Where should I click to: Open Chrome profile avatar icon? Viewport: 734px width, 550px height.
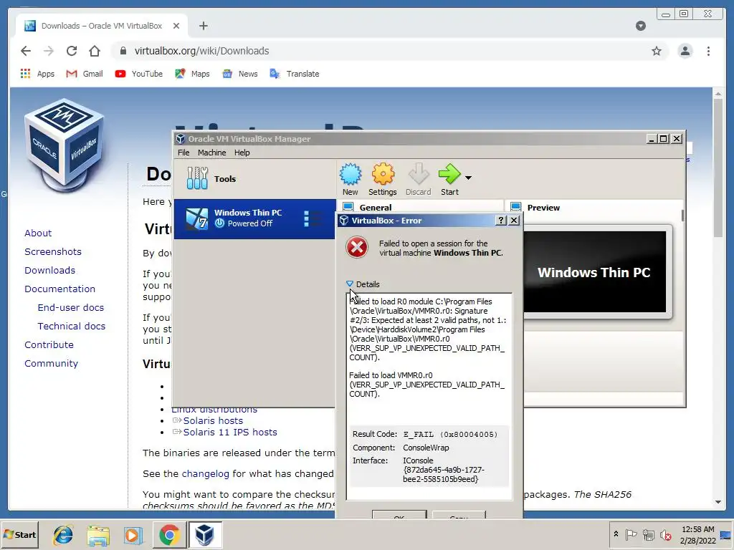pyautogui.click(x=685, y=51)
